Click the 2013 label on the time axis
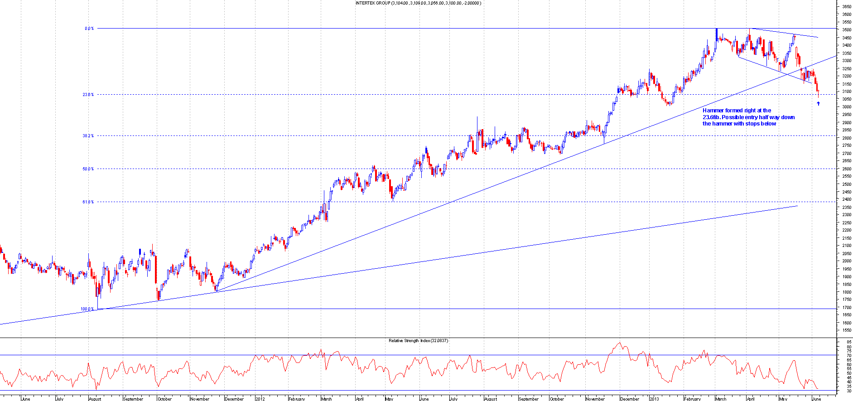This screenshot has width=853, height=401. (x=654, y=399)
